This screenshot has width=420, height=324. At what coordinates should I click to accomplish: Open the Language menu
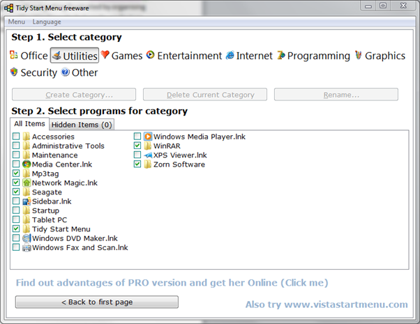coord(47,22)
